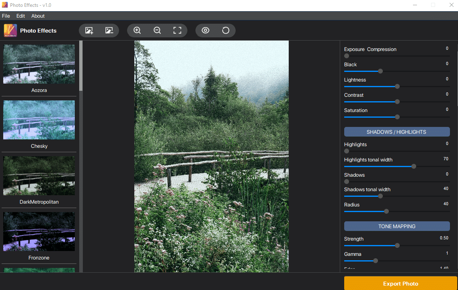The image size is (458, 290).
Task: Click the Gamma slider handle
Action: click(376, 261)
